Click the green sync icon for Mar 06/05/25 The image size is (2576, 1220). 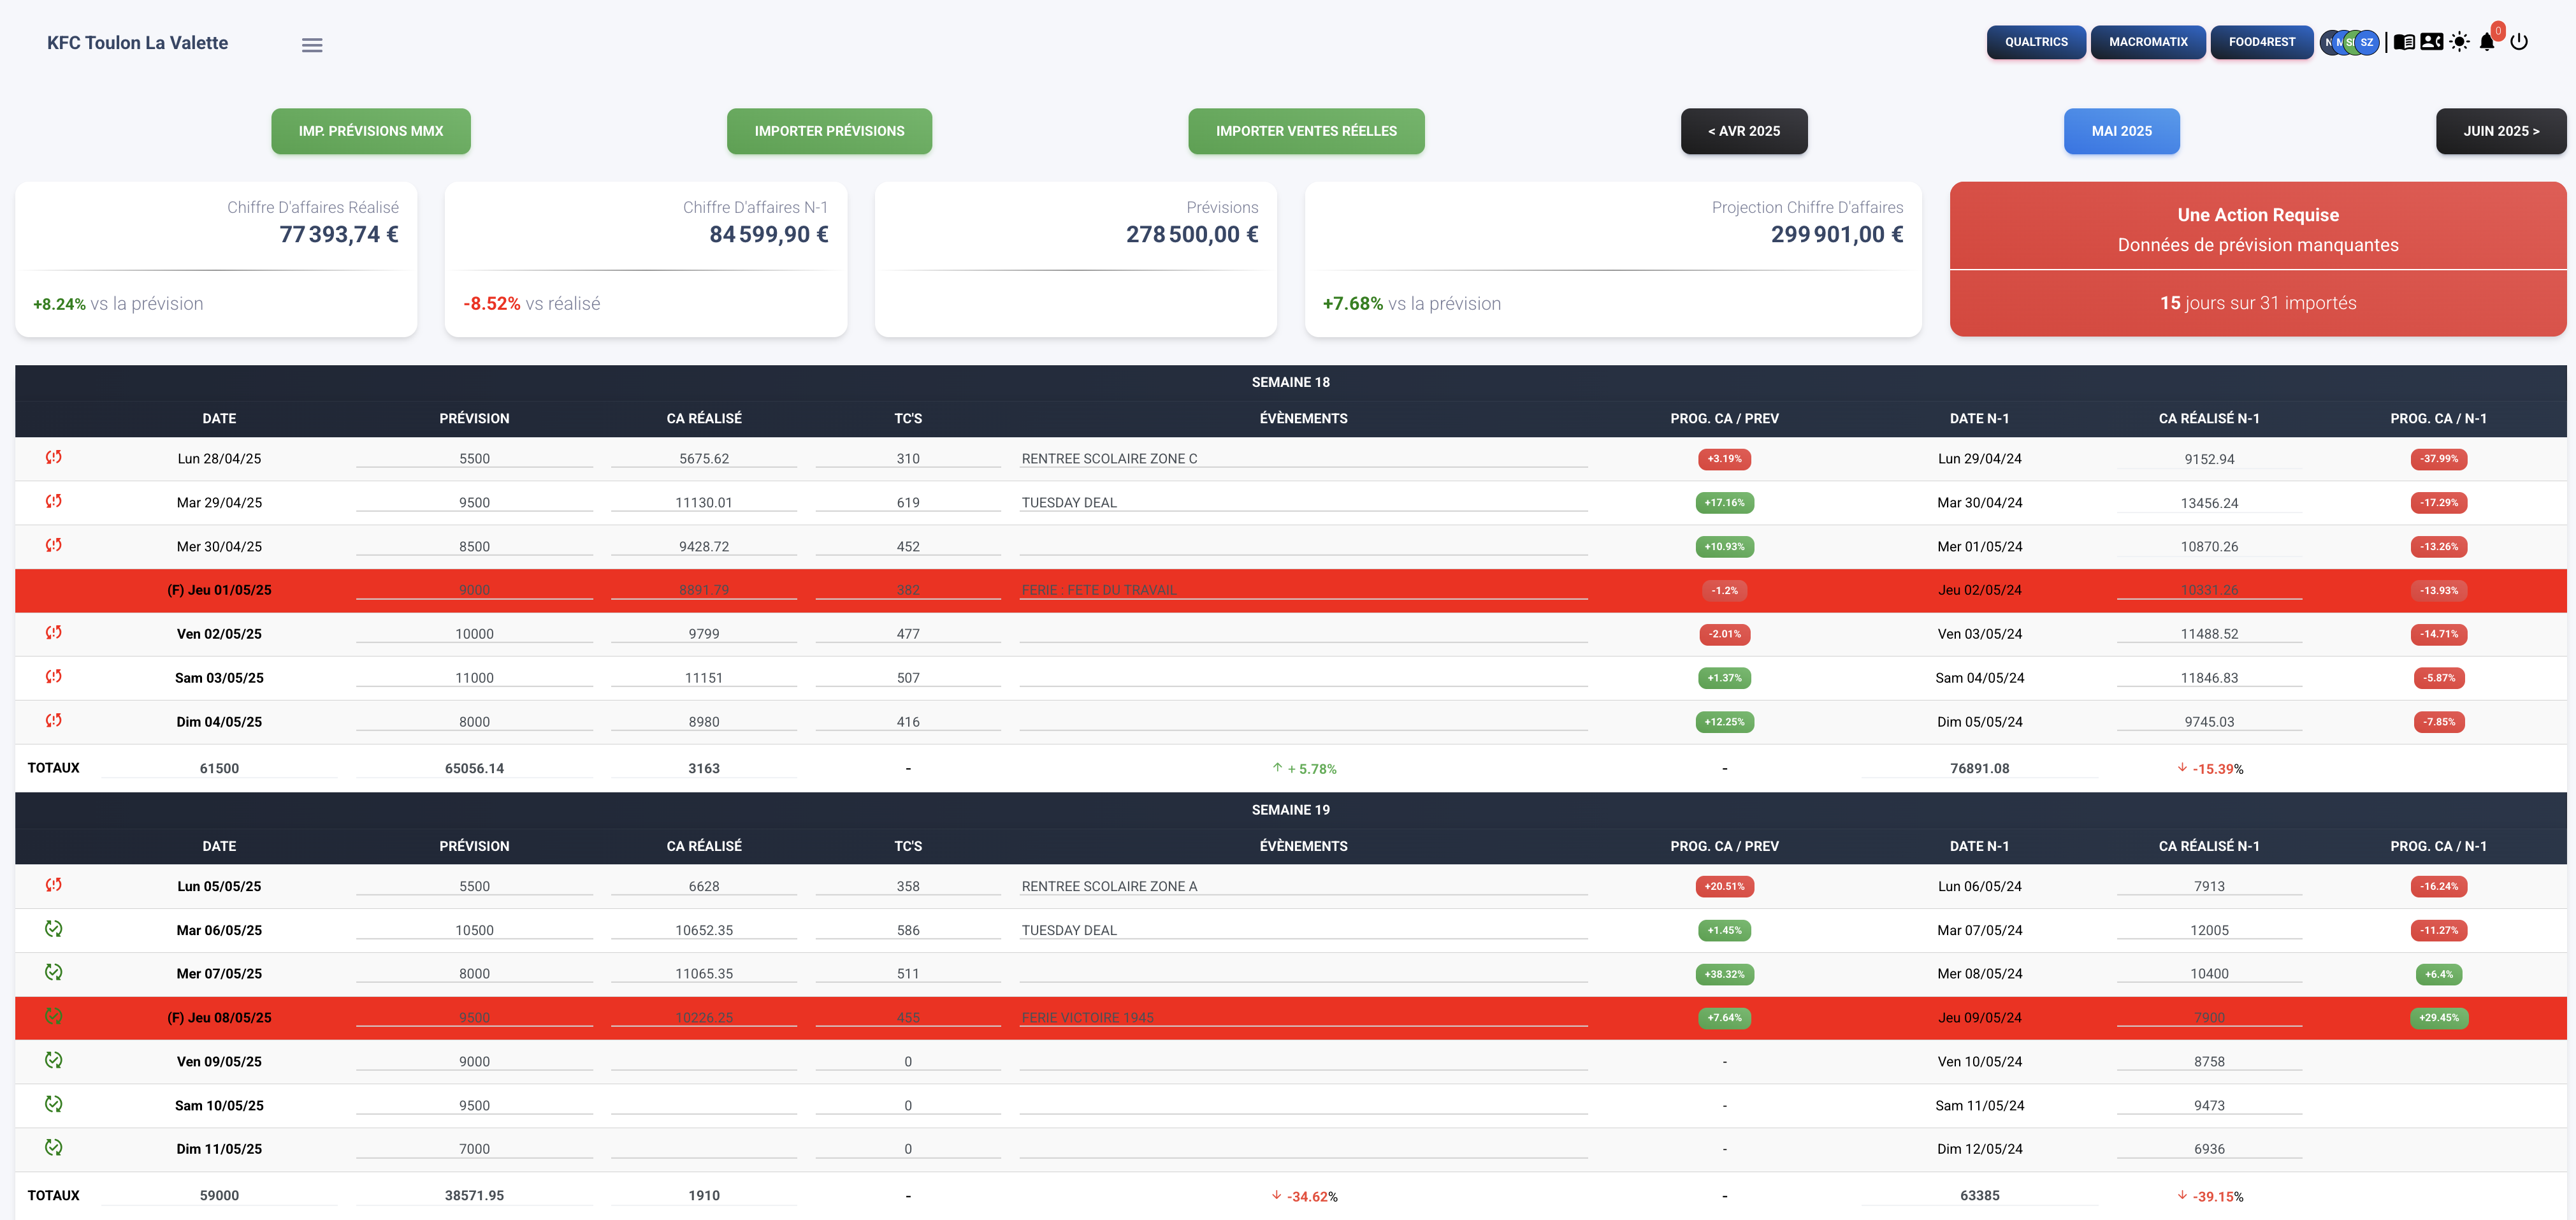click(x=54, y=929)
